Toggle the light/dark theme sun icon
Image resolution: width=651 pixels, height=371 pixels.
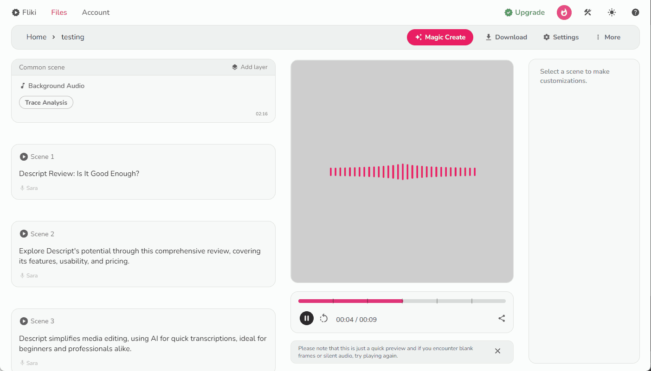[x=612, y=13]
